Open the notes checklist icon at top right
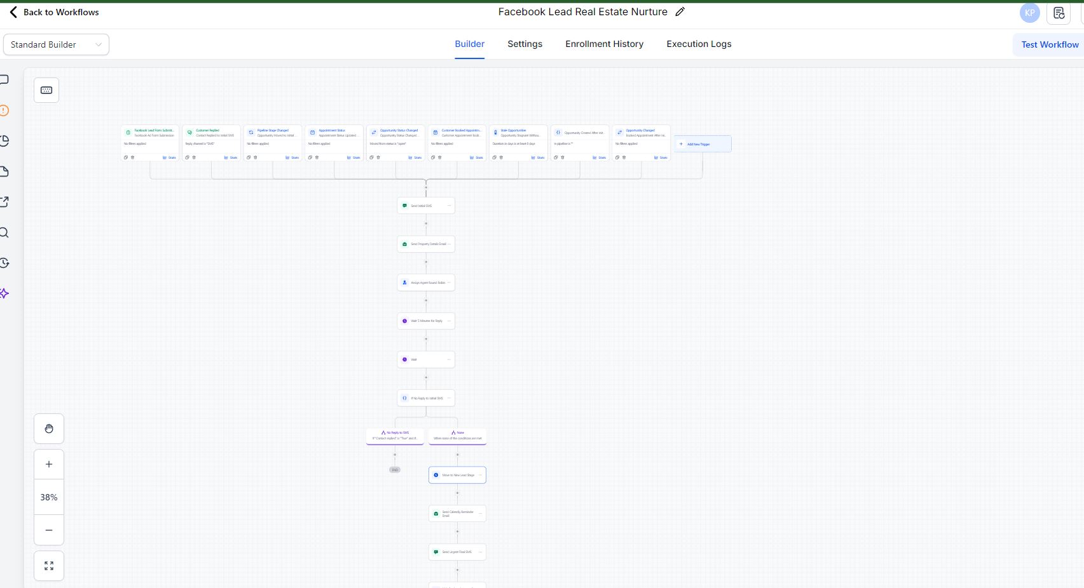This screenshot has width=1084, height=588. [x=1059, y=13]
